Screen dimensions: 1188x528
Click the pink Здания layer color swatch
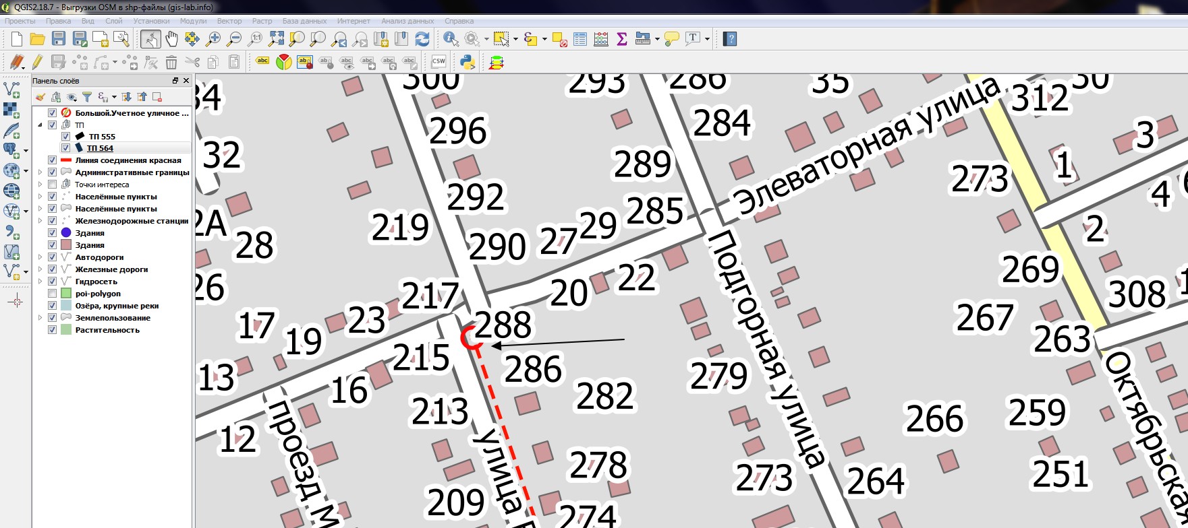[66, 245]
